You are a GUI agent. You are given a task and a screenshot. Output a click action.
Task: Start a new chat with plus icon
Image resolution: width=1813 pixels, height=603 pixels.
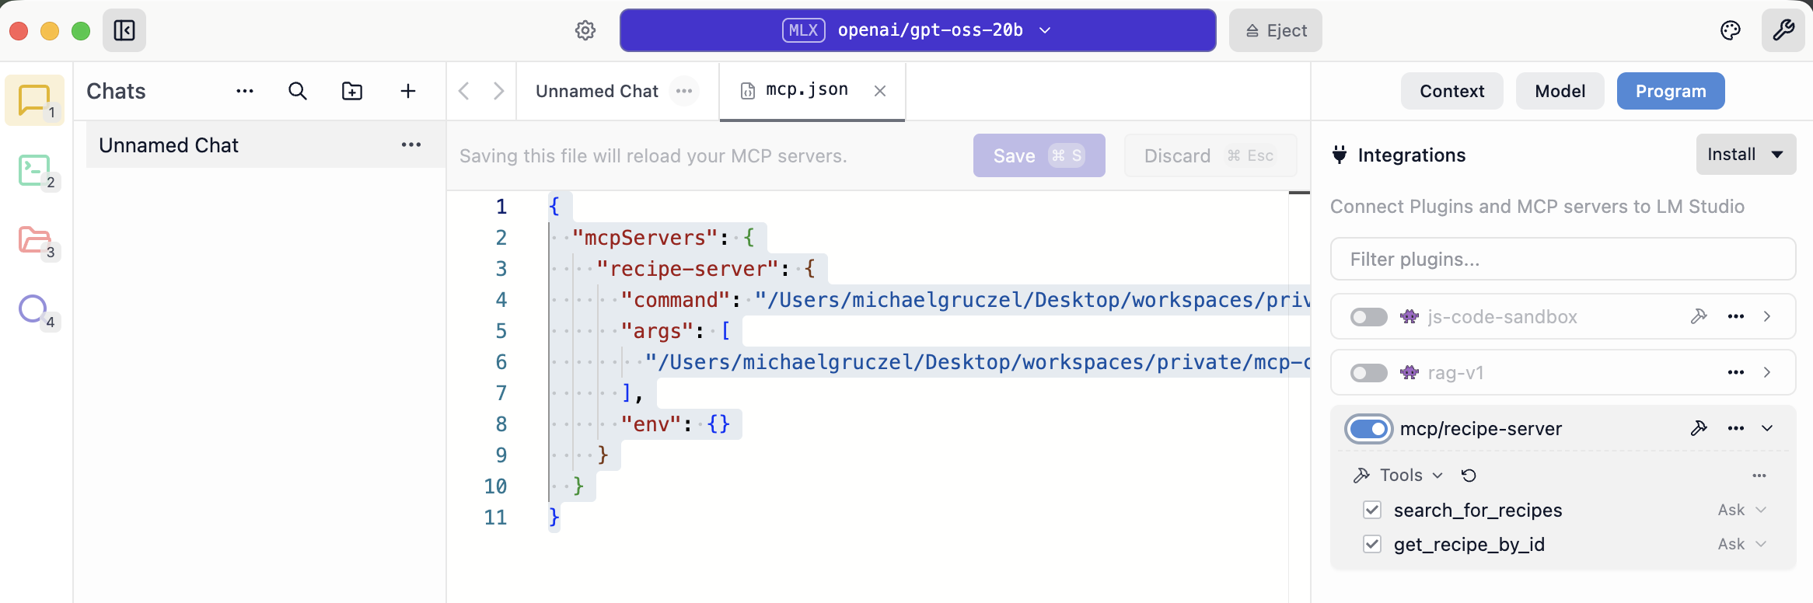(408, 91)
